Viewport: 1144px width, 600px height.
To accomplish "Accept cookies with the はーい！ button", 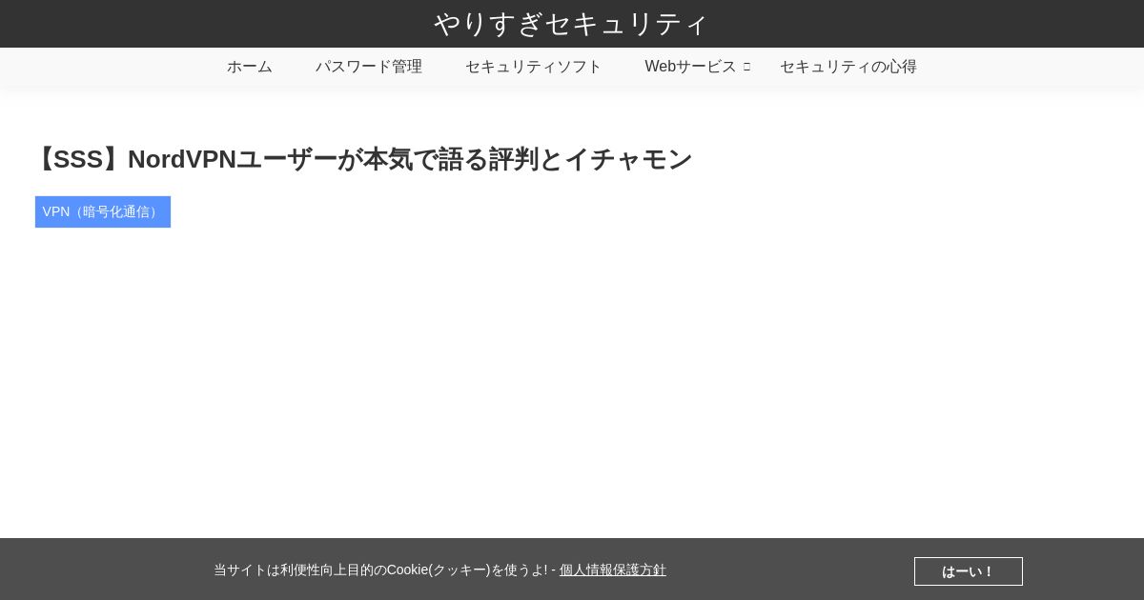I will [969, 571].
